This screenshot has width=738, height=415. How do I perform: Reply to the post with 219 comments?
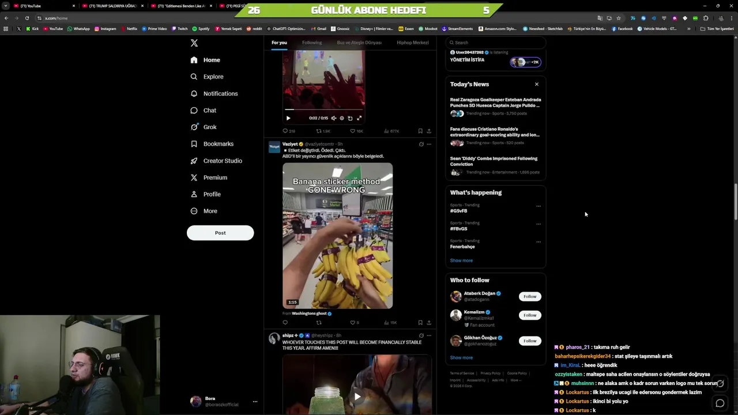(288, 131)
